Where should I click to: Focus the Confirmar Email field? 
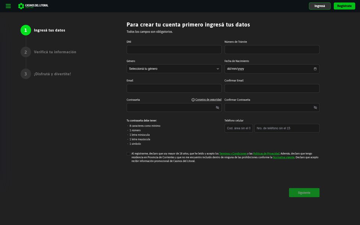(x=272, y=88)
